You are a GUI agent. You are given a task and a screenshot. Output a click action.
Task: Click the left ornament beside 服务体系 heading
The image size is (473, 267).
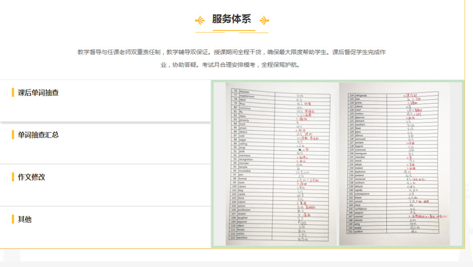[x=200, y=20]
